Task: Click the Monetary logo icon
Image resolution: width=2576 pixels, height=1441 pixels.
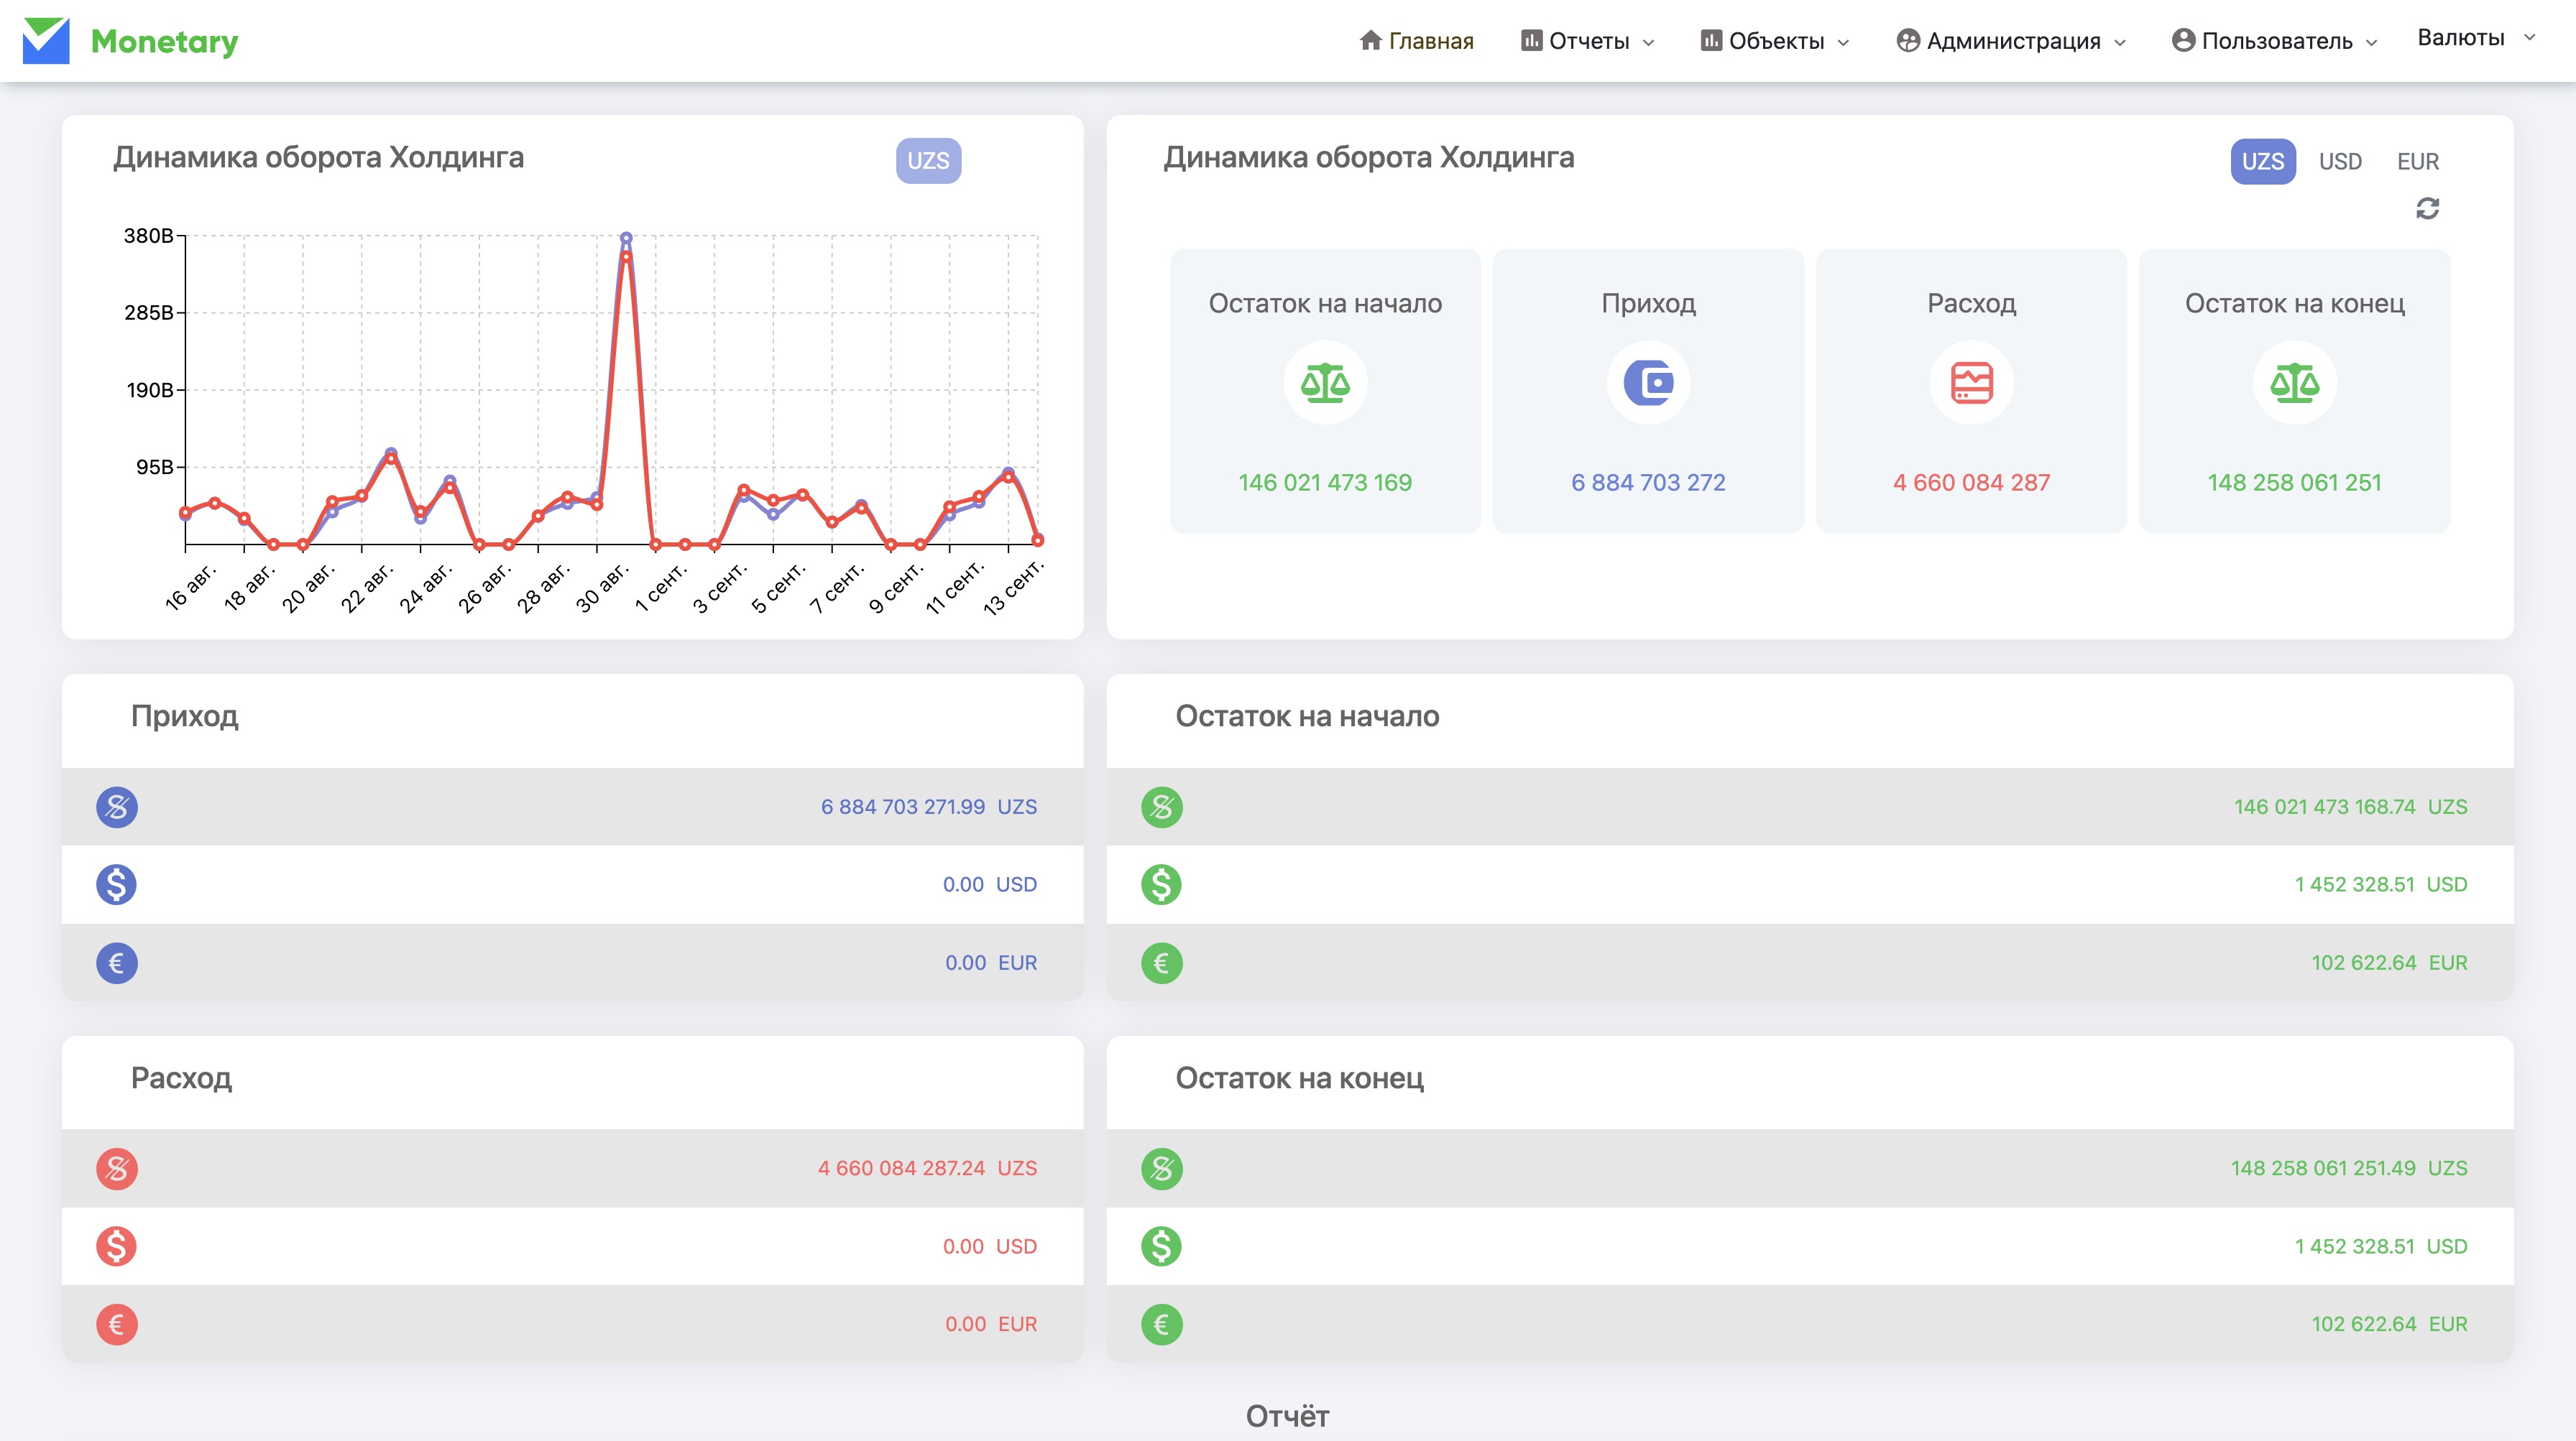Action: click(x=46, y=41)
